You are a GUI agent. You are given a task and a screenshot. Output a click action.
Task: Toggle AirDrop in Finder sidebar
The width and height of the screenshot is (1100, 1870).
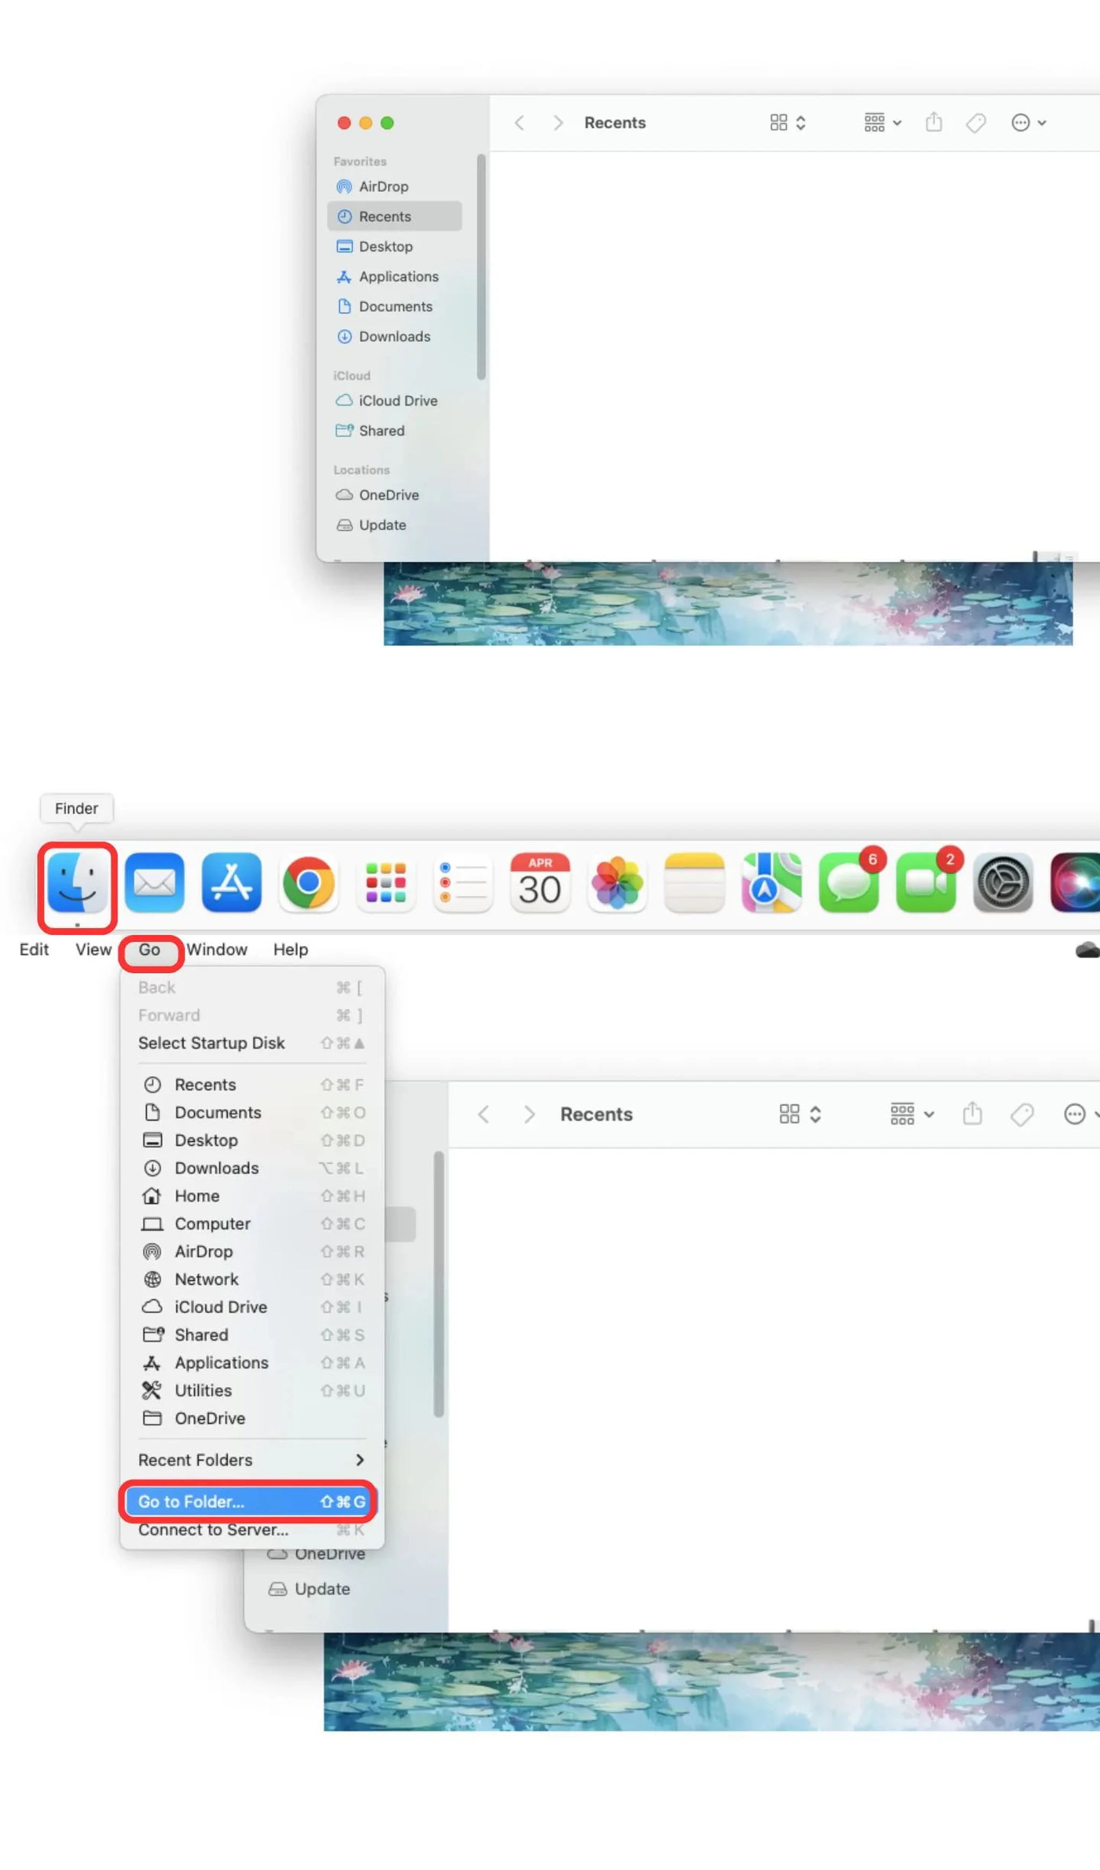pos(383,186)
